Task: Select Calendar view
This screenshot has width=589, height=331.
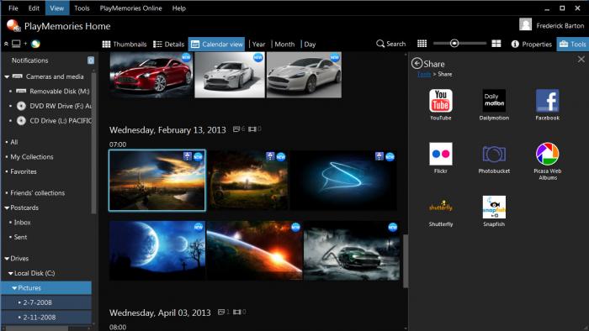Action: (x=216, y=45)
